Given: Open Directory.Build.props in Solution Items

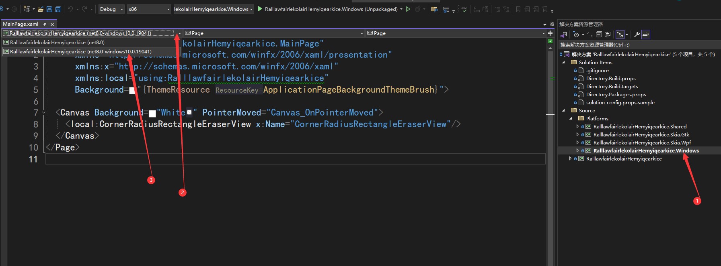Looking at the screenshot, I should click(610, 78).
